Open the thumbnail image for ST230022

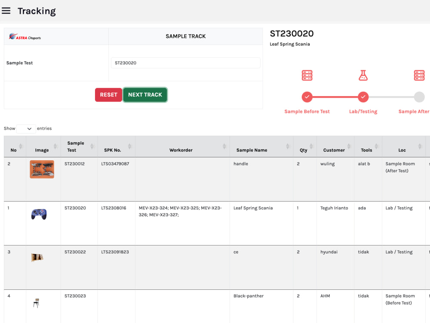(x=37, y=258)
